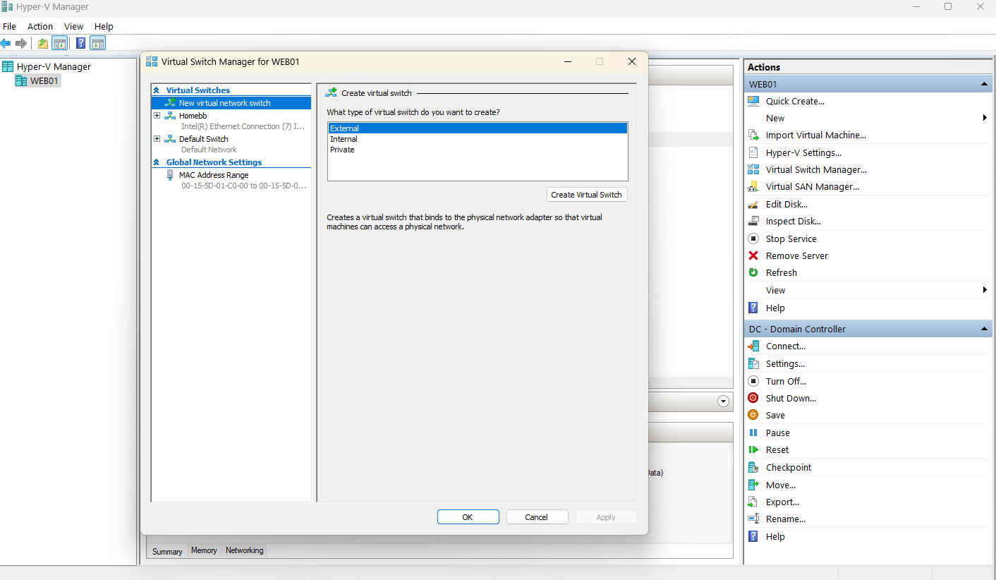Screen dimensions: 996x580
Task: Expand the Default Switch tree node
Action: tap(157, 139)
